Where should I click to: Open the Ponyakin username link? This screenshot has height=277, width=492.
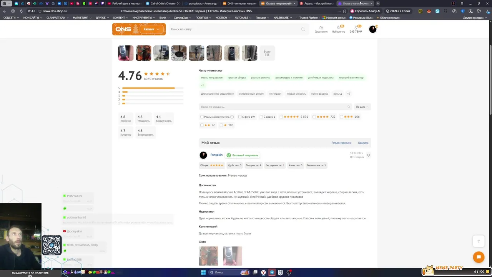[x=216, y=155]
